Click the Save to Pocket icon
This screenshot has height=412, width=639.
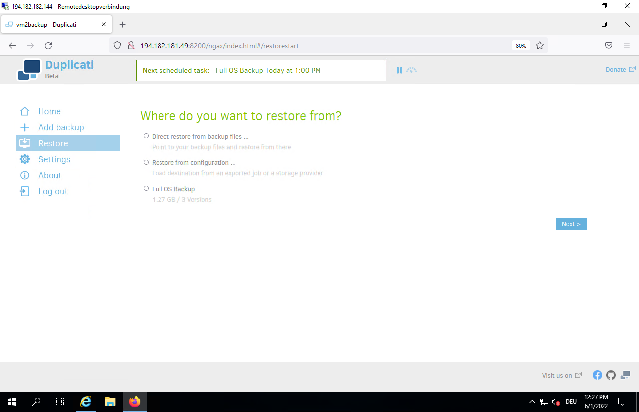609,46
